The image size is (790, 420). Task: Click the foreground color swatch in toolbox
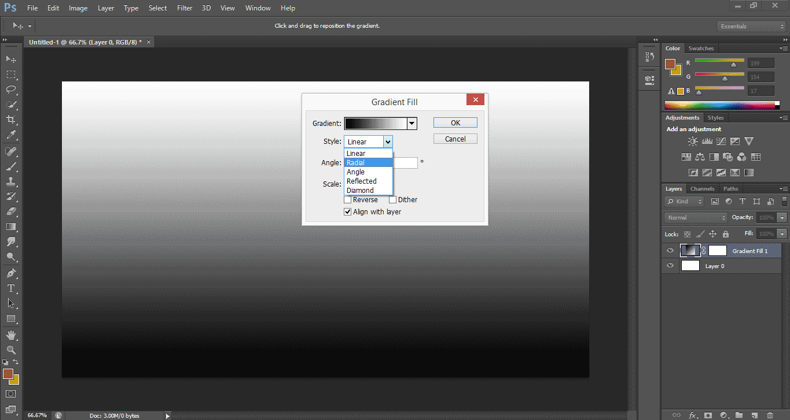point(8,374)
